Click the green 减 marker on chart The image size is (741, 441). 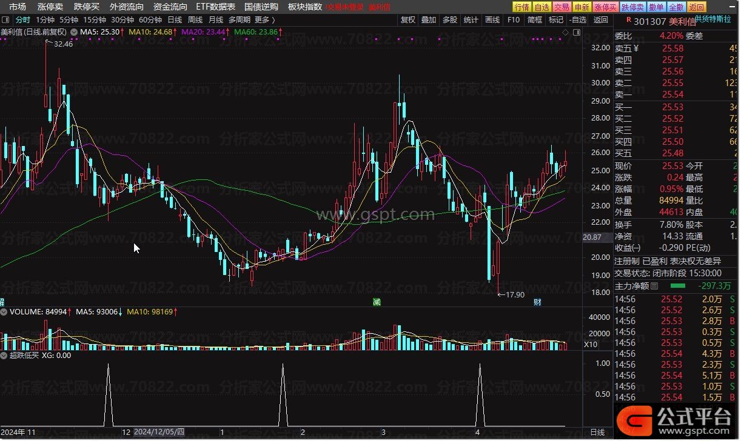377,302
